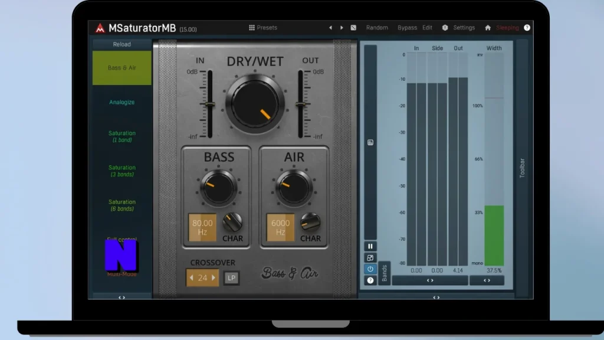The image size is (604, 340).
Task: Click the green Width meter bar
Action: [x=494, y=236]
